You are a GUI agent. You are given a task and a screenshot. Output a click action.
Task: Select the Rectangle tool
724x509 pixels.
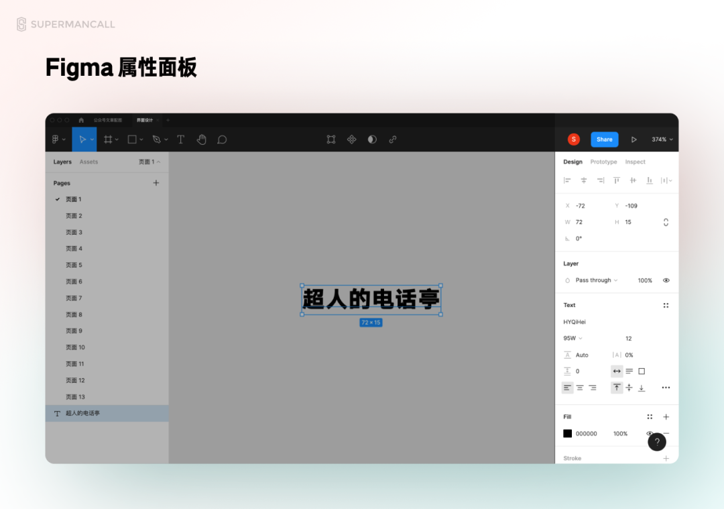coord(132,139)
